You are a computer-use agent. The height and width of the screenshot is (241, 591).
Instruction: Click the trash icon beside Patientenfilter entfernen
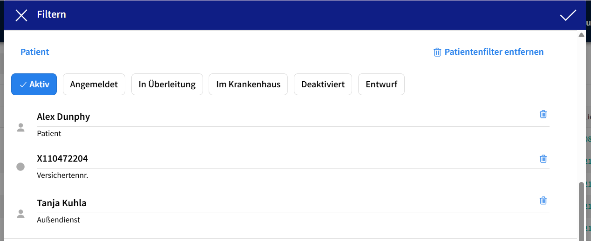coord(437,52)
